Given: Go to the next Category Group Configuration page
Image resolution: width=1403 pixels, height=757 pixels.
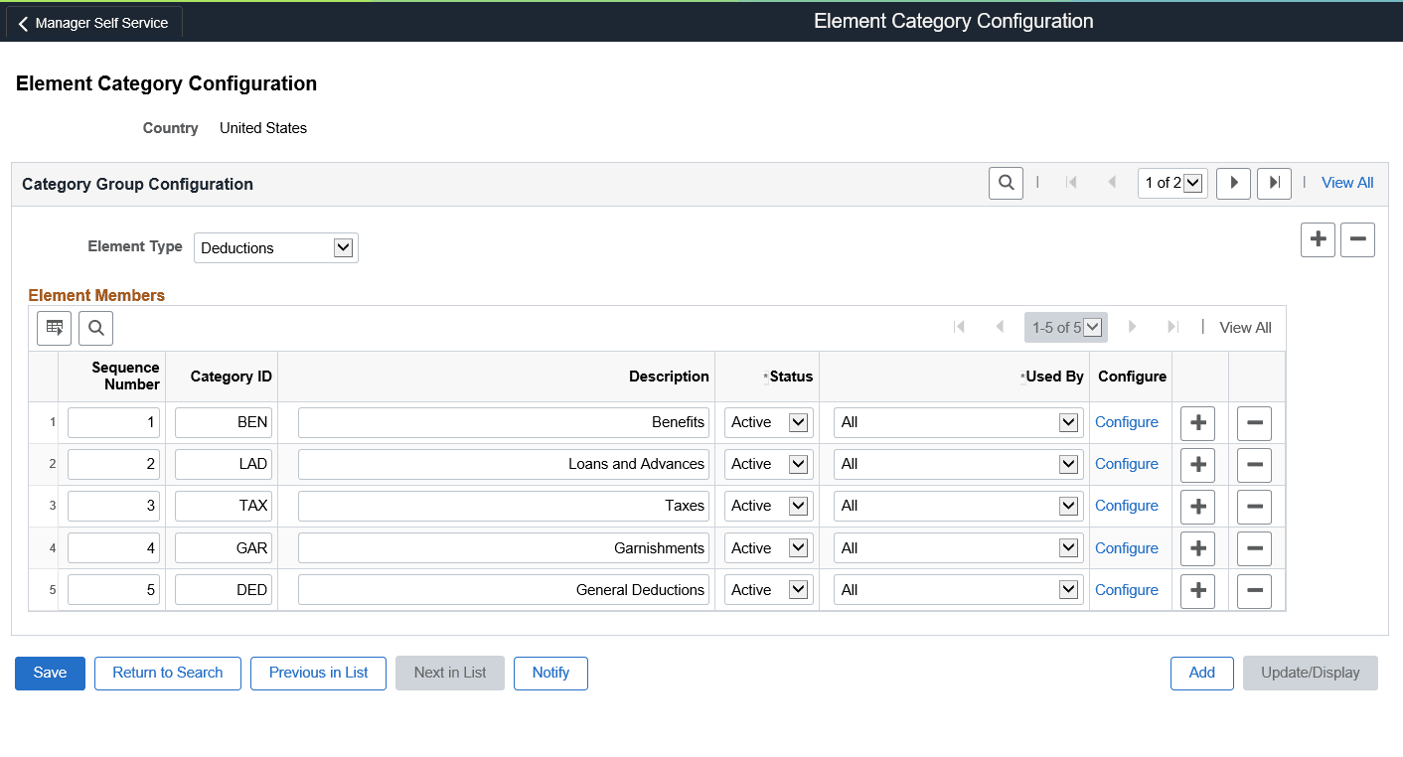Looking at the screenshot, I should [1233, 183].
